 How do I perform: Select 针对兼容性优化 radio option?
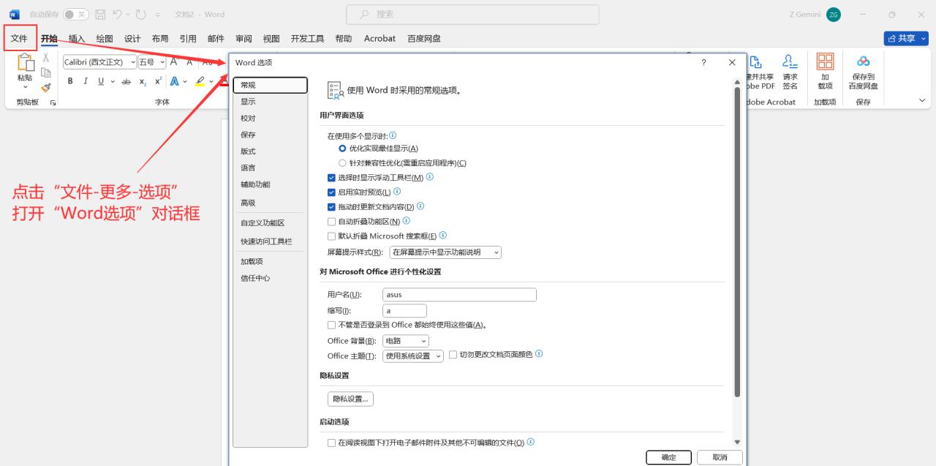coord(342,163)
